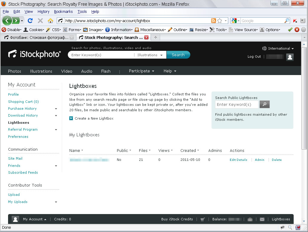Image resolution: width=308 pixels, height=232 pixels.
Task: Open the blurred lightbox name link
Action: click(x=89, y=160)
